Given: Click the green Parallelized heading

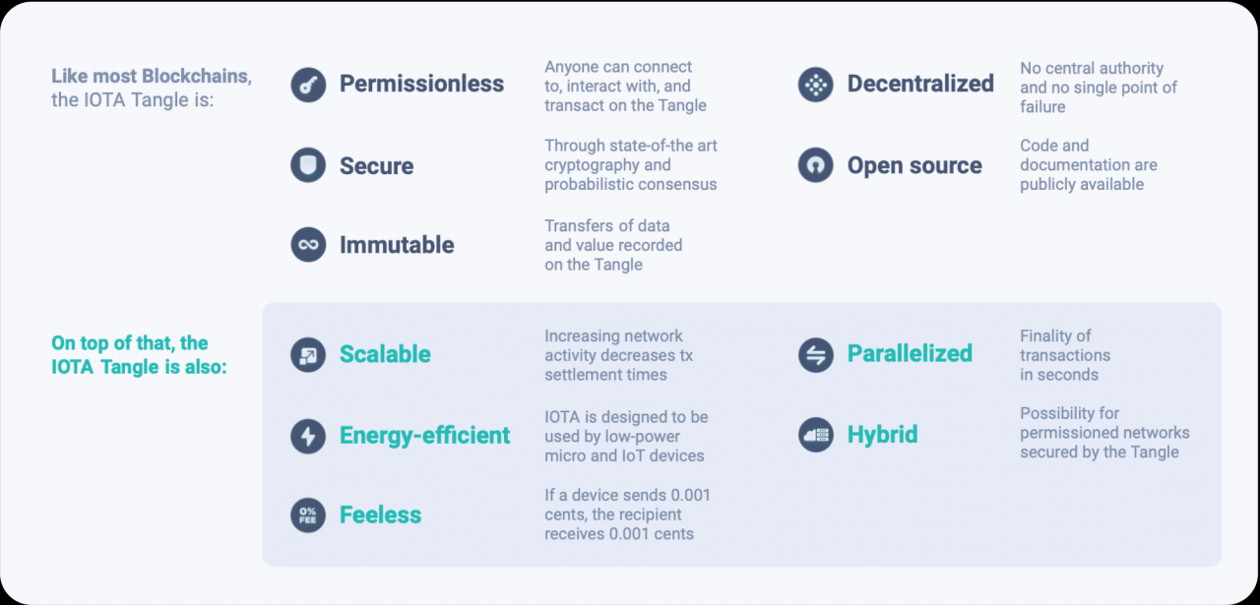Looking at the screenshot, I should (x=910, y=354).
